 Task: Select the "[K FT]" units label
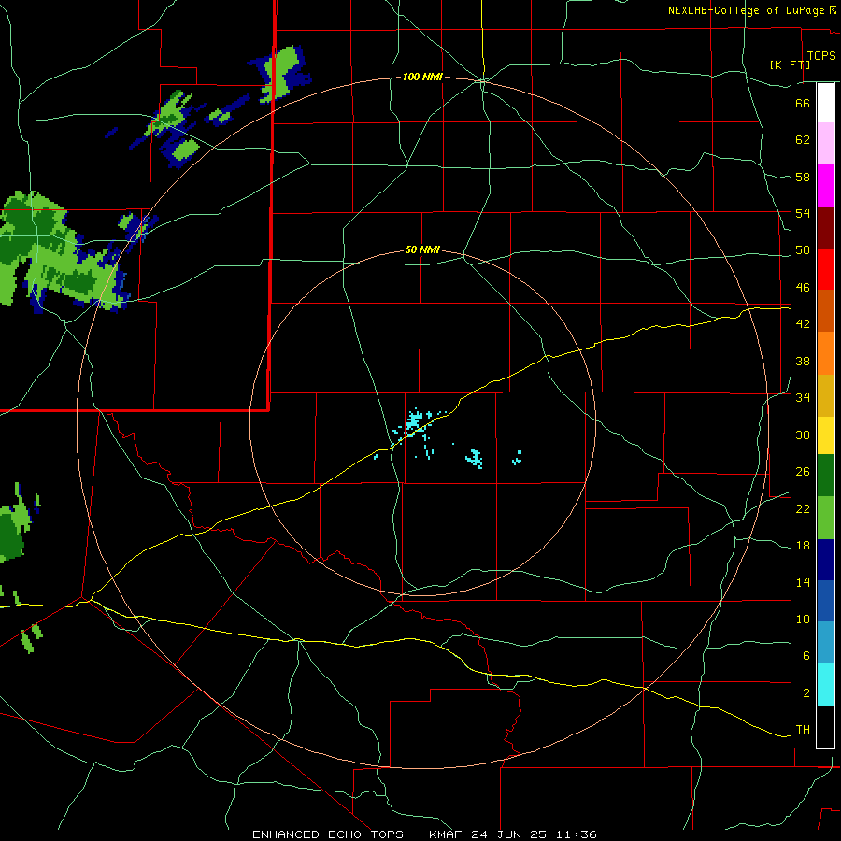click(x=790, y=64)
